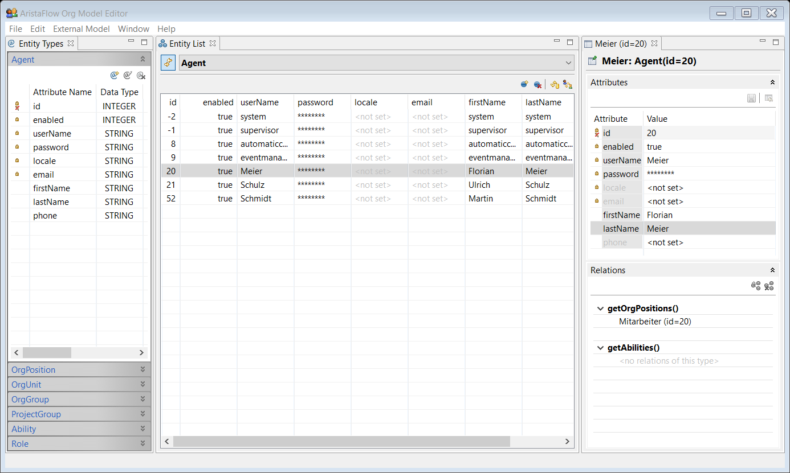790x473 pixels.
Task: Click the notepad icon beside Meier: Agent(id=20) title
Action: coord(593,61)
